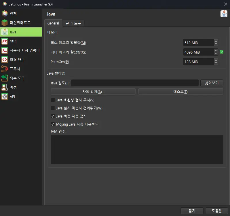Open the 프록시 proxy settings icon
Viewport: 230px width, 216px height.
5,69
